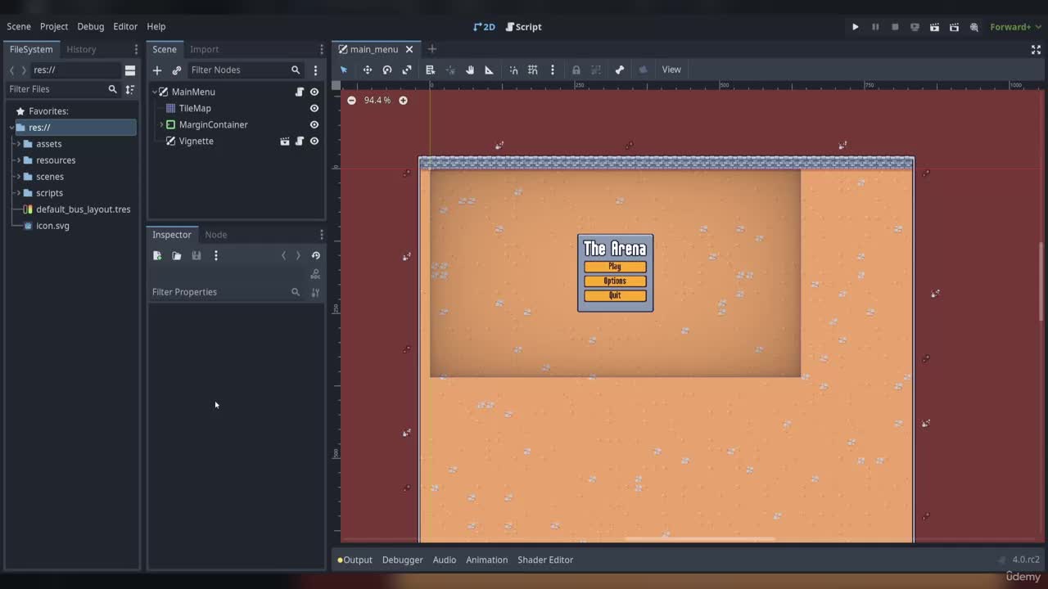Open the Help menu
Image resolution: width=1048 pixels, height=589 pixels.
(x=156, y=26)
